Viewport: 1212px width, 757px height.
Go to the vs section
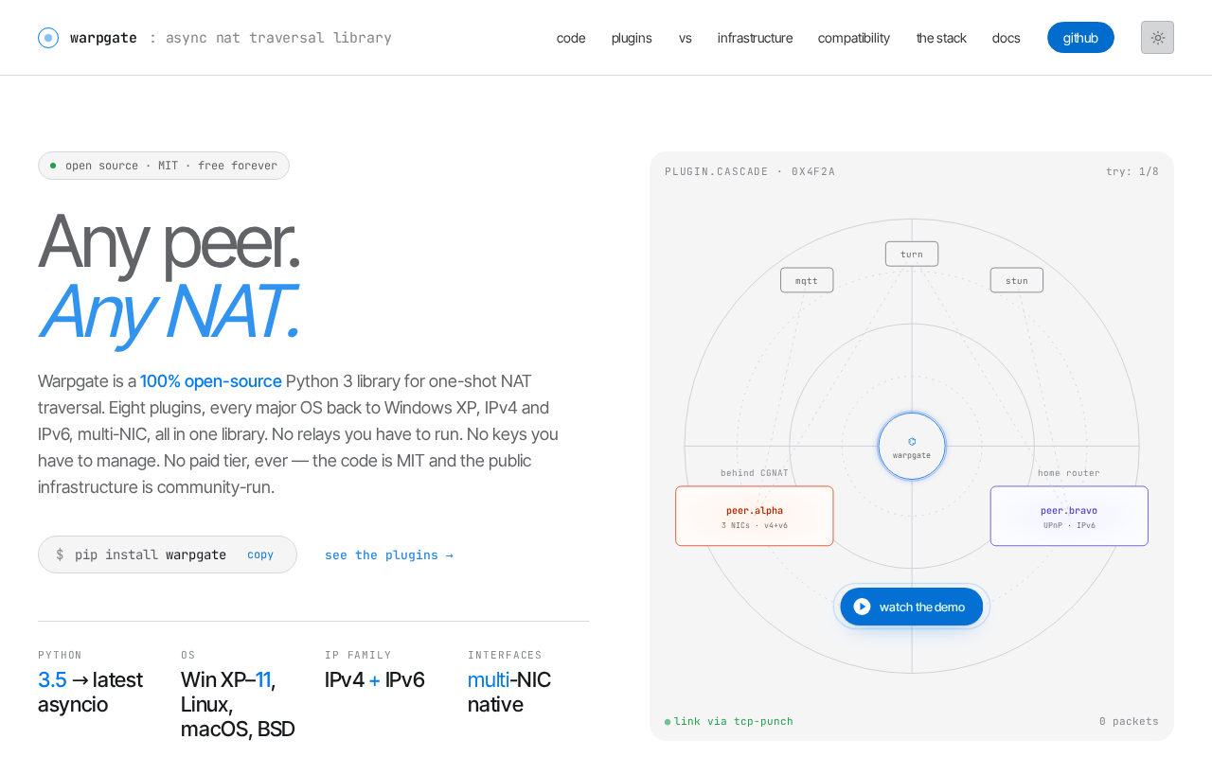tap(686, 38)
